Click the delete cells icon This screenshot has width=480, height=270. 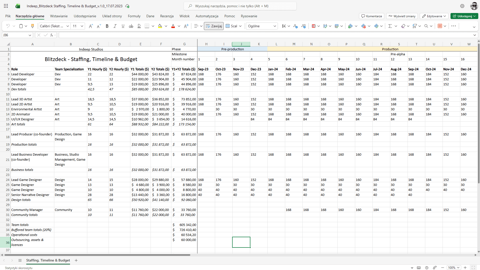(363, 26)
